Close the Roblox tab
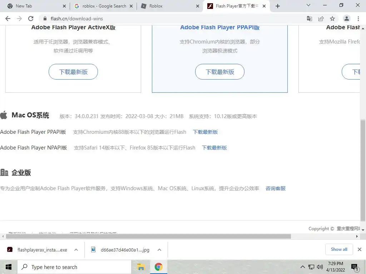 point(198,6)
